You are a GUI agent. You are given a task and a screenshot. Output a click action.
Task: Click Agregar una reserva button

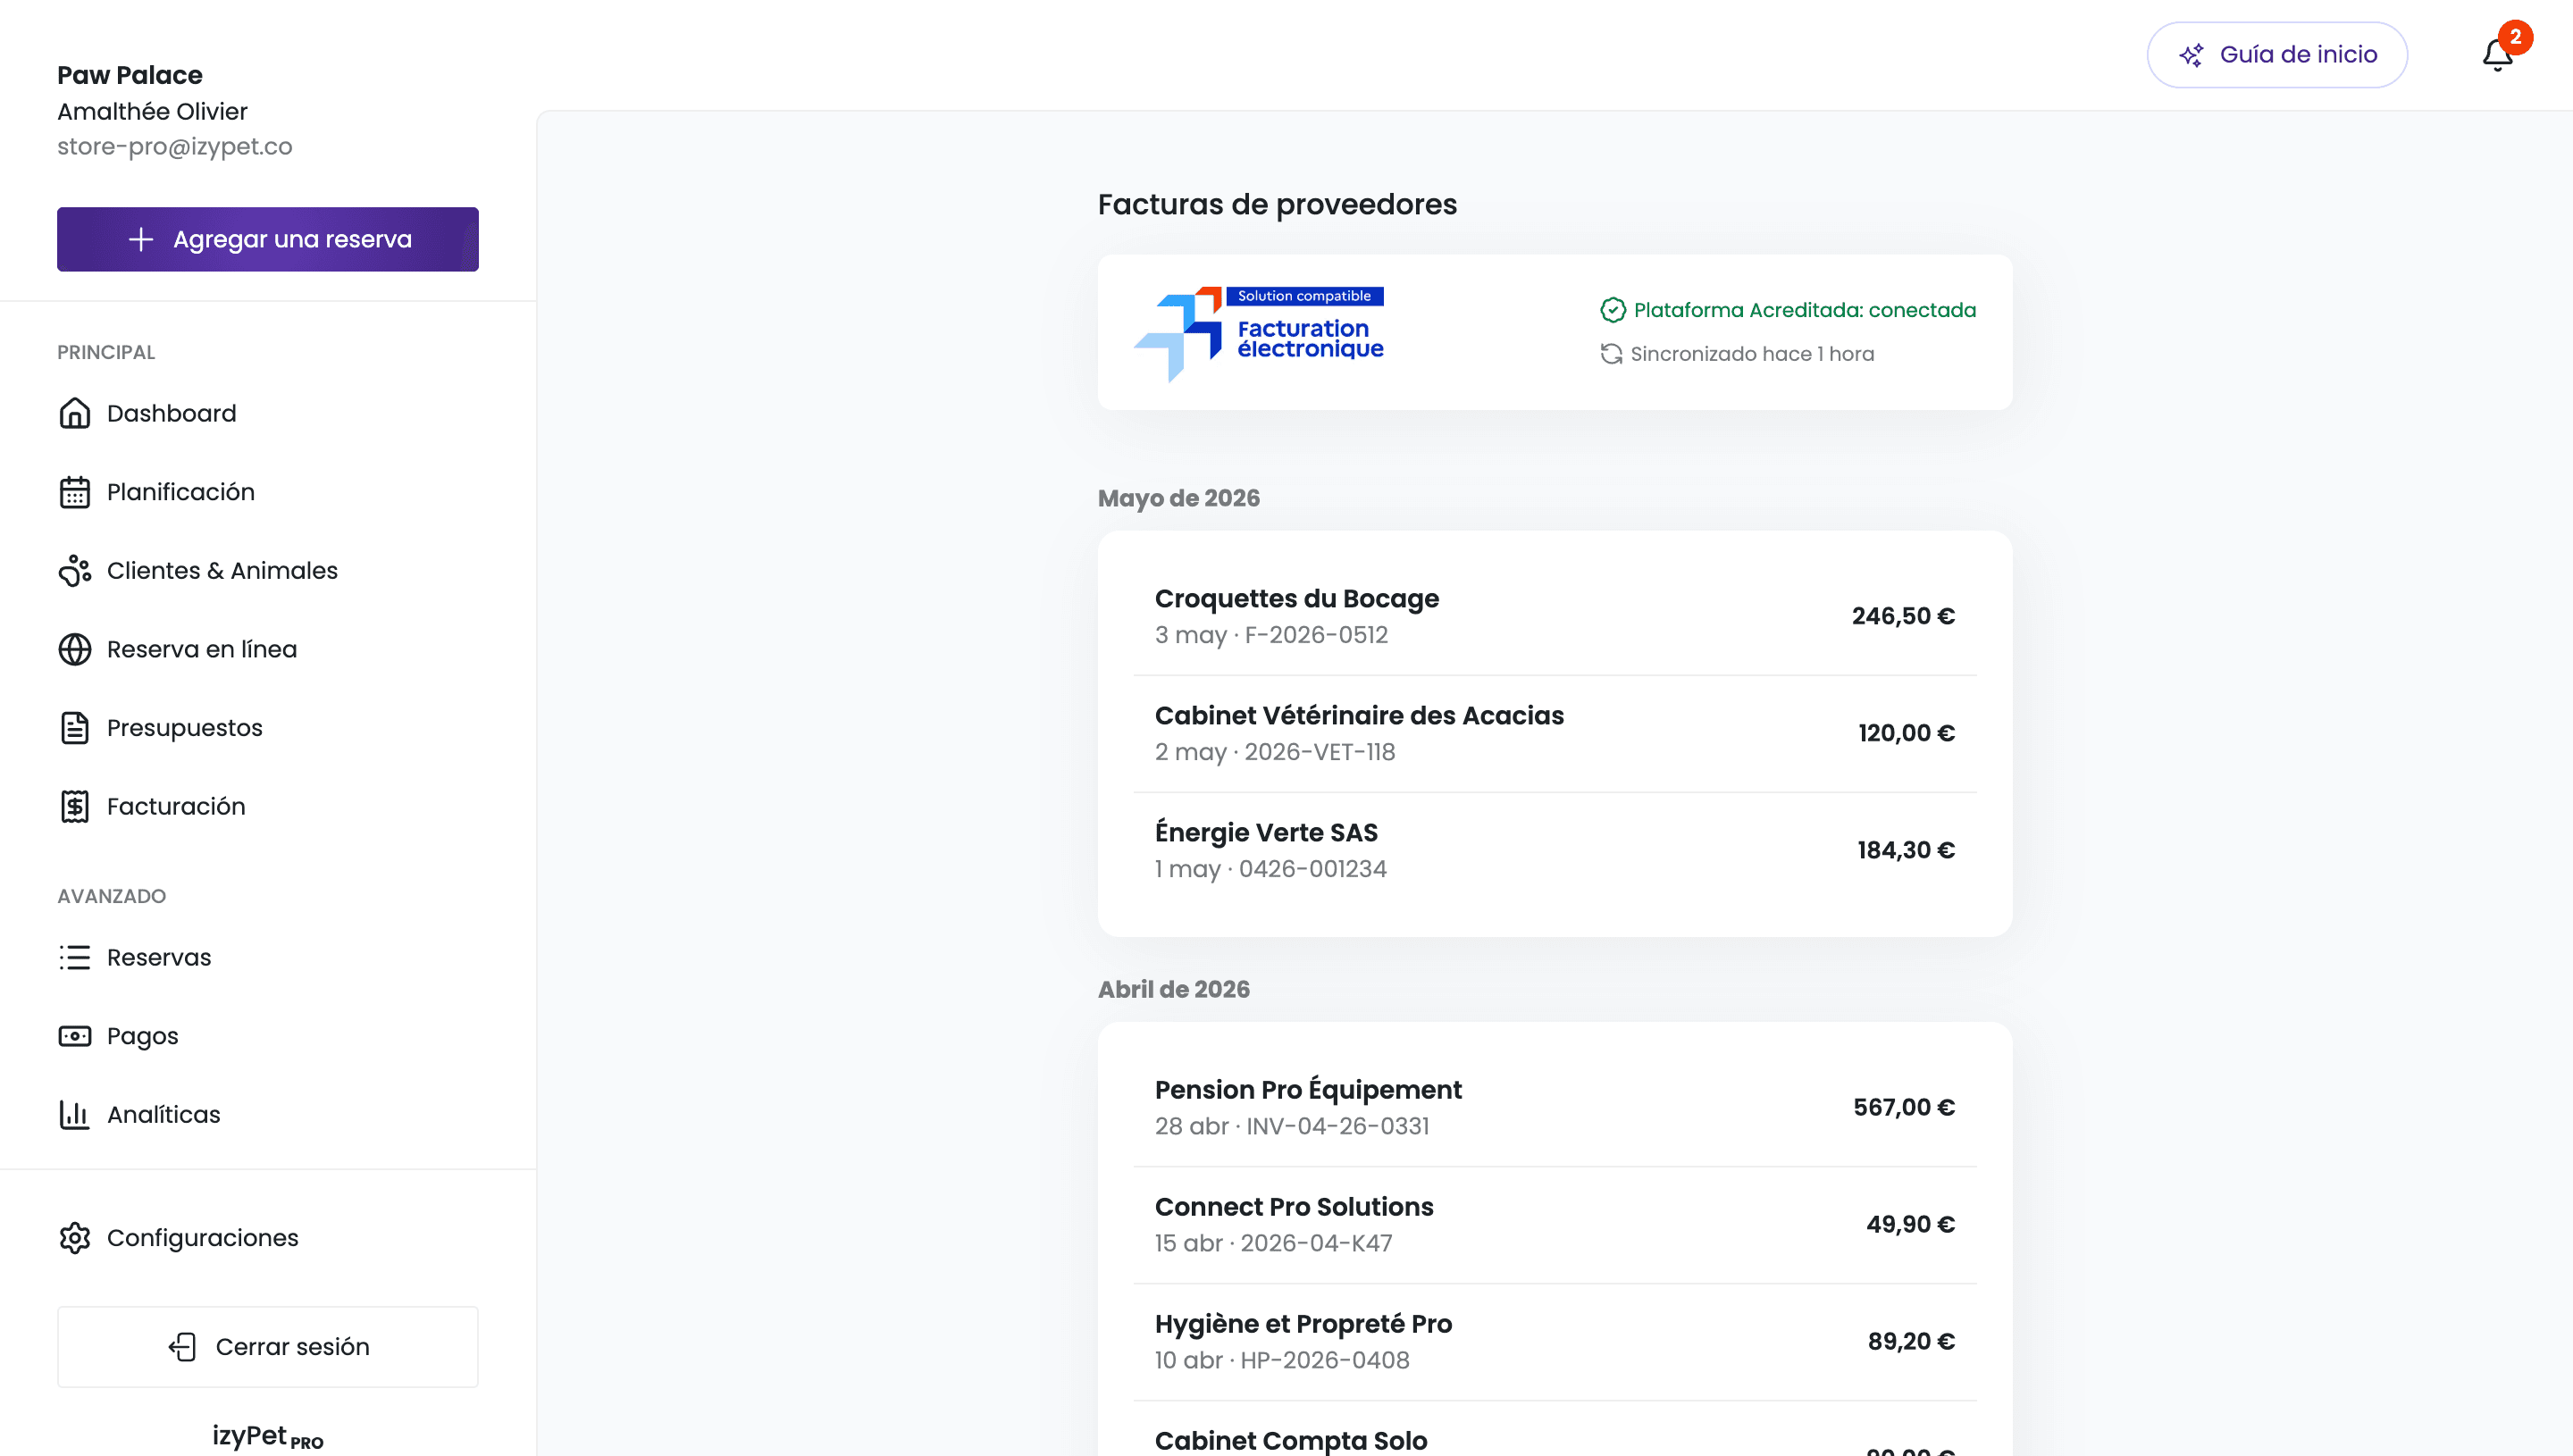(x=268, y=239)
